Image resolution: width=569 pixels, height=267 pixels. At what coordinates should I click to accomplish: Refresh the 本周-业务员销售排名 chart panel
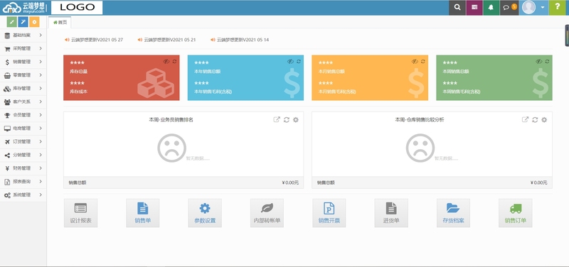(x=287, y=120)
